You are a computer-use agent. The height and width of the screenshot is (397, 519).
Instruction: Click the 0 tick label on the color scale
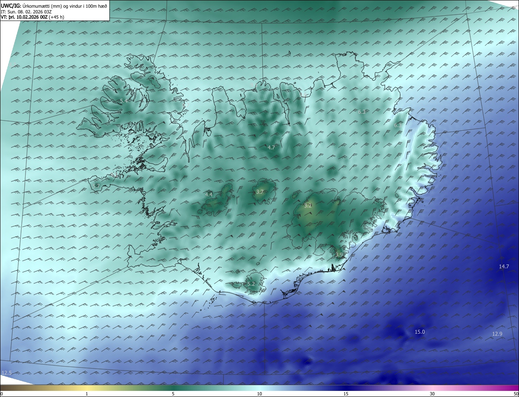point(2,394)
